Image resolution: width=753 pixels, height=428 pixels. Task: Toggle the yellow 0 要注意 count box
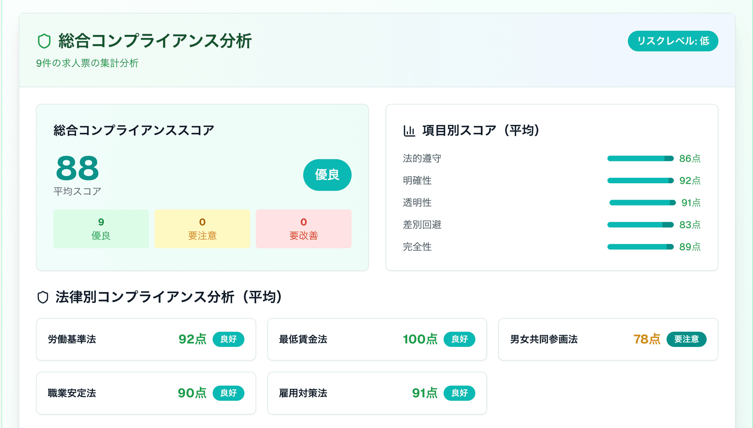coord(202,229)
